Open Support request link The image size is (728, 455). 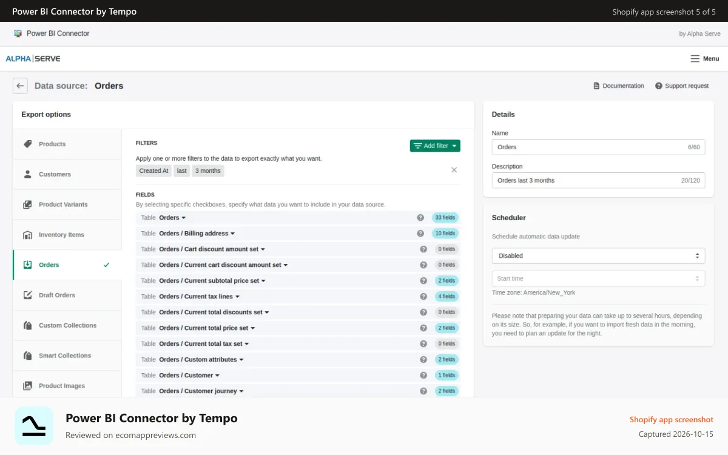click(682, 86)
